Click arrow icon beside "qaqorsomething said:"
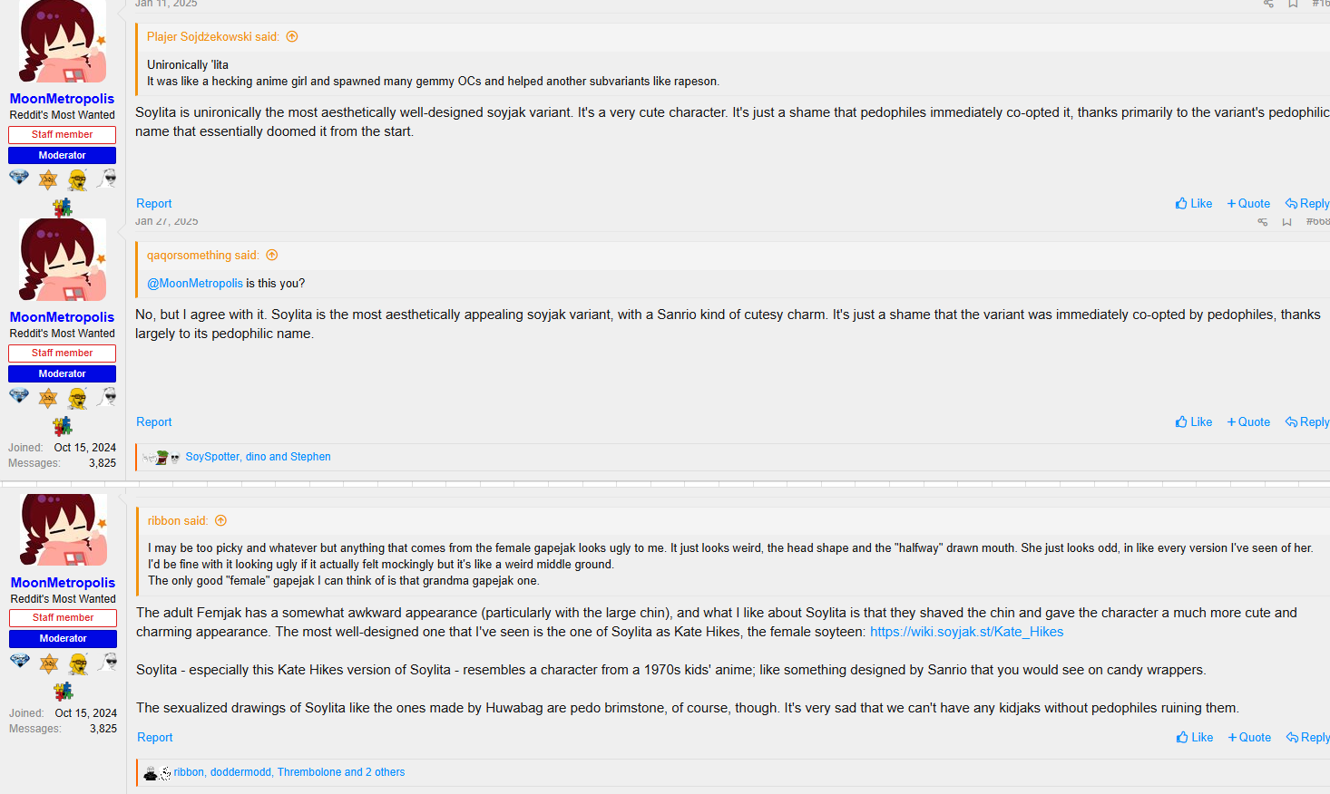 (272, 256)
